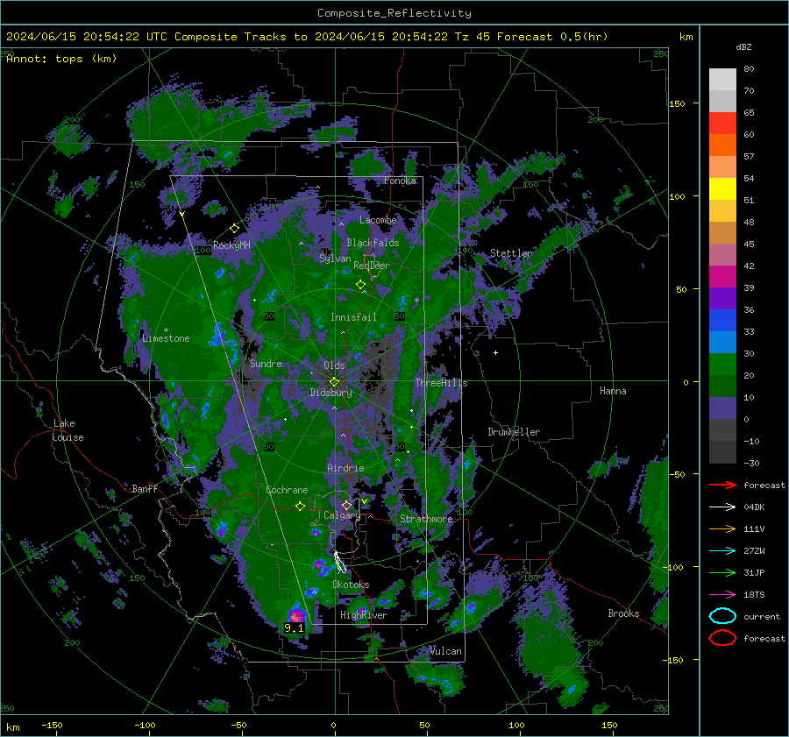Click the Sylvan label on the map
The height and width of the screenshot is (737, 789).
coord(335,259)
